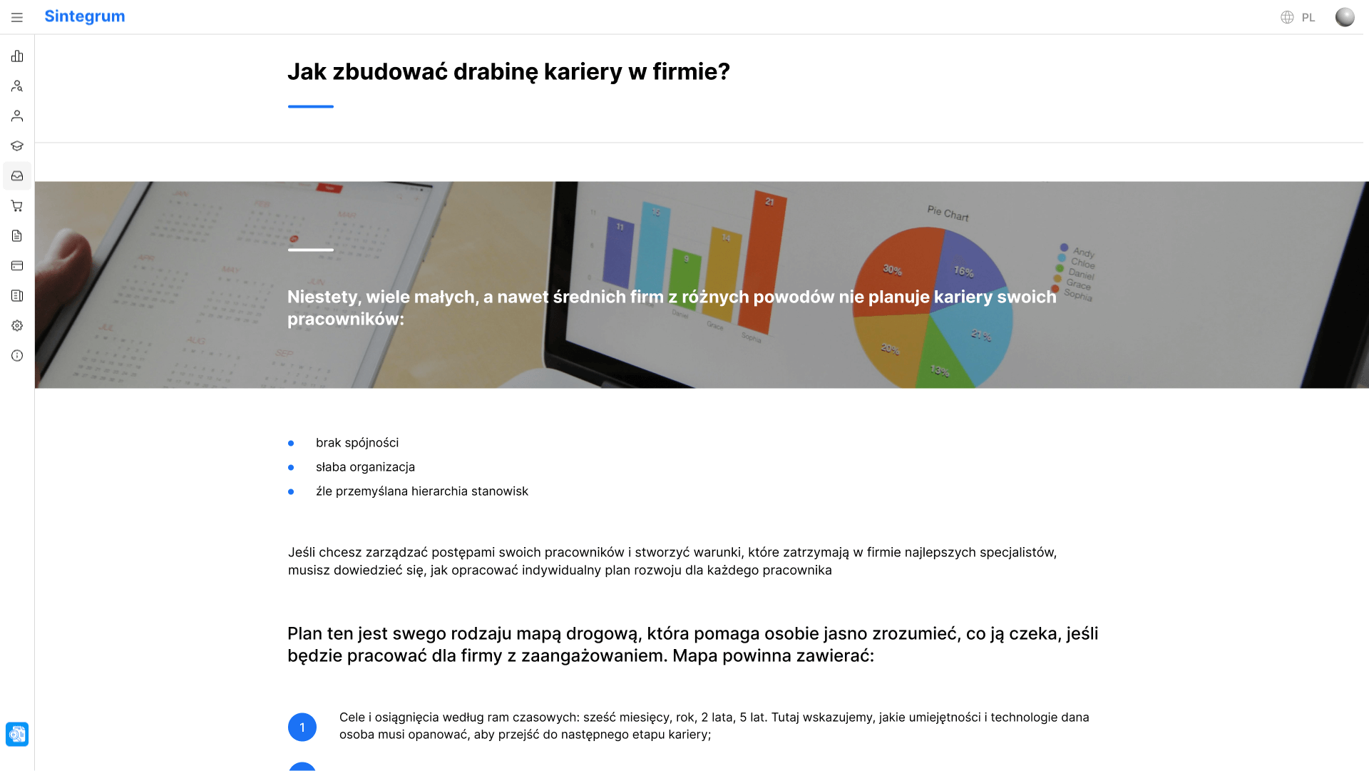Image resolution: width=1369 pixels, height=771 pixels.
Task: Open the single user profile sidebar icon
Action: (17, 116)
